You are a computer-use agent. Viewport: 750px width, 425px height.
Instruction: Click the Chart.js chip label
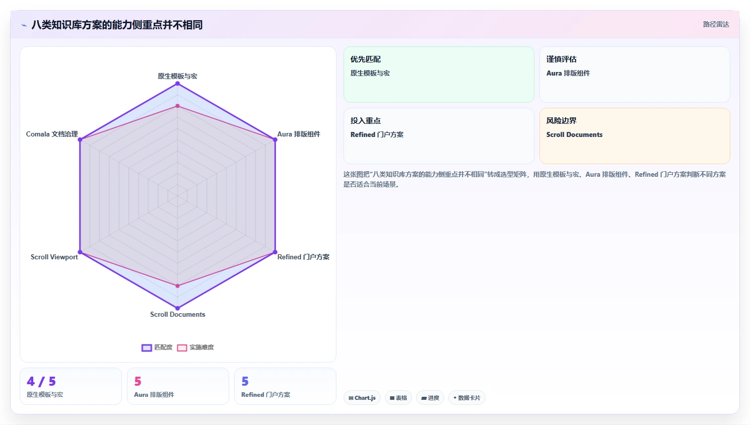click(365, 398)
